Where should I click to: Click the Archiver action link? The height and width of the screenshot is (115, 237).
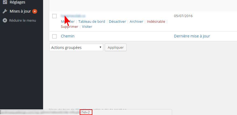(136, 21)
